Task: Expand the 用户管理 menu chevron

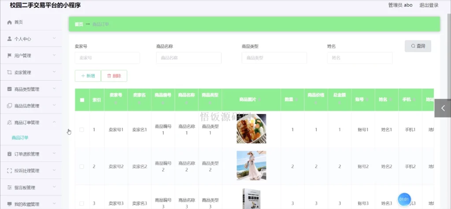Action: coord(54,55)
